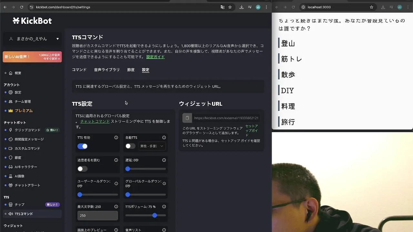Adjust the ユーザークールダウン slider
413x232 pixels.
pyautogui.click(x=97, y=195)
